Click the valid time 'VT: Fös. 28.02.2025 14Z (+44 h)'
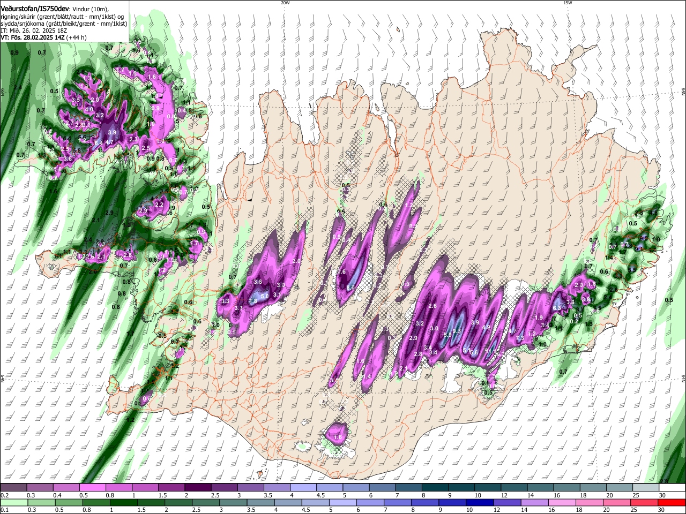The image size is (686, 514). [43, 37]
